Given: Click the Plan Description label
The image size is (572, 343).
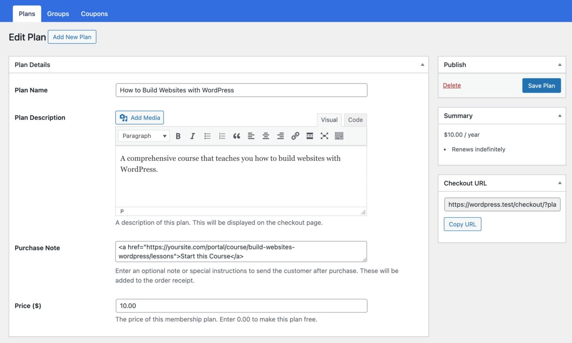Looking at the screenshot, I should point(40,117).
